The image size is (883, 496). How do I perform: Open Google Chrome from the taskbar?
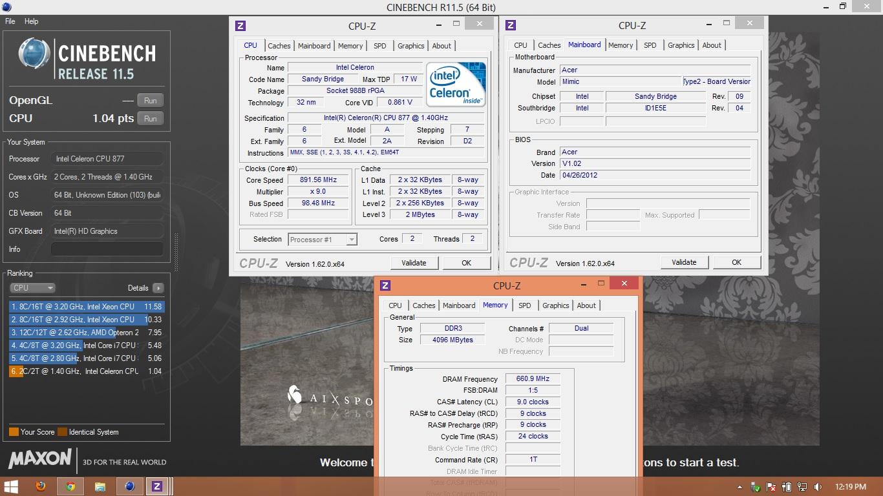(x=70, y=486)
